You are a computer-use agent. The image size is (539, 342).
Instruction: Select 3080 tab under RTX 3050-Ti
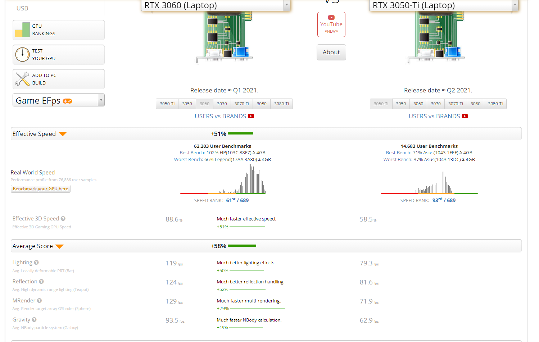475,104
